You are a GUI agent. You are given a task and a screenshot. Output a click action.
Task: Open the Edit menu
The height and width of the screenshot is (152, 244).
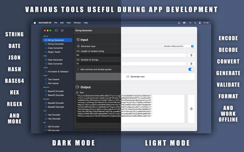click(x=62, y=23)
